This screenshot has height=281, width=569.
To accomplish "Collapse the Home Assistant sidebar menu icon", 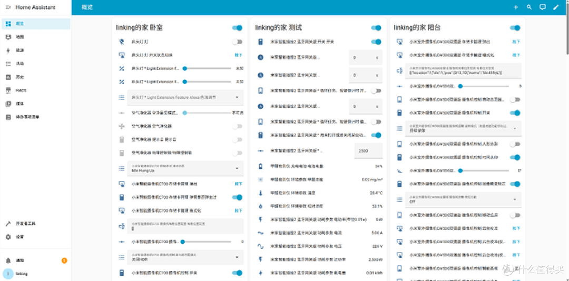I will pyautogui.click(x=8, y=7).
